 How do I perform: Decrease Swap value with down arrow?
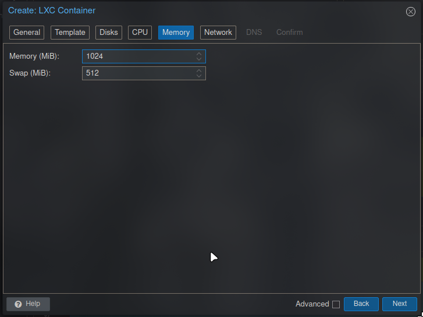(199, 76)
